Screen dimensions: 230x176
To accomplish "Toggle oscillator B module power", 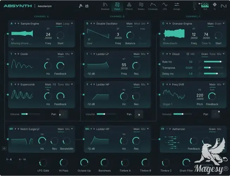I will tap(87, 24).
